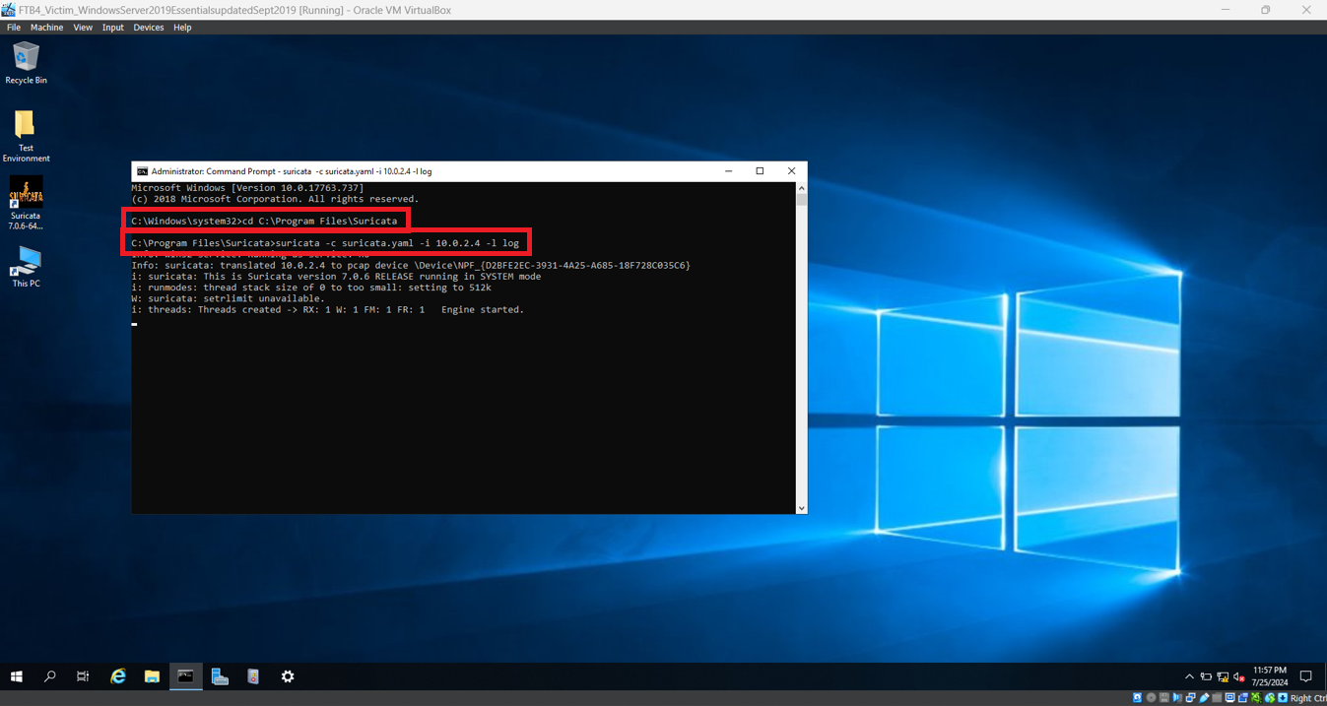Click the VirtualBox recording status icon
1327x706 pixels.
[1243, 698]
